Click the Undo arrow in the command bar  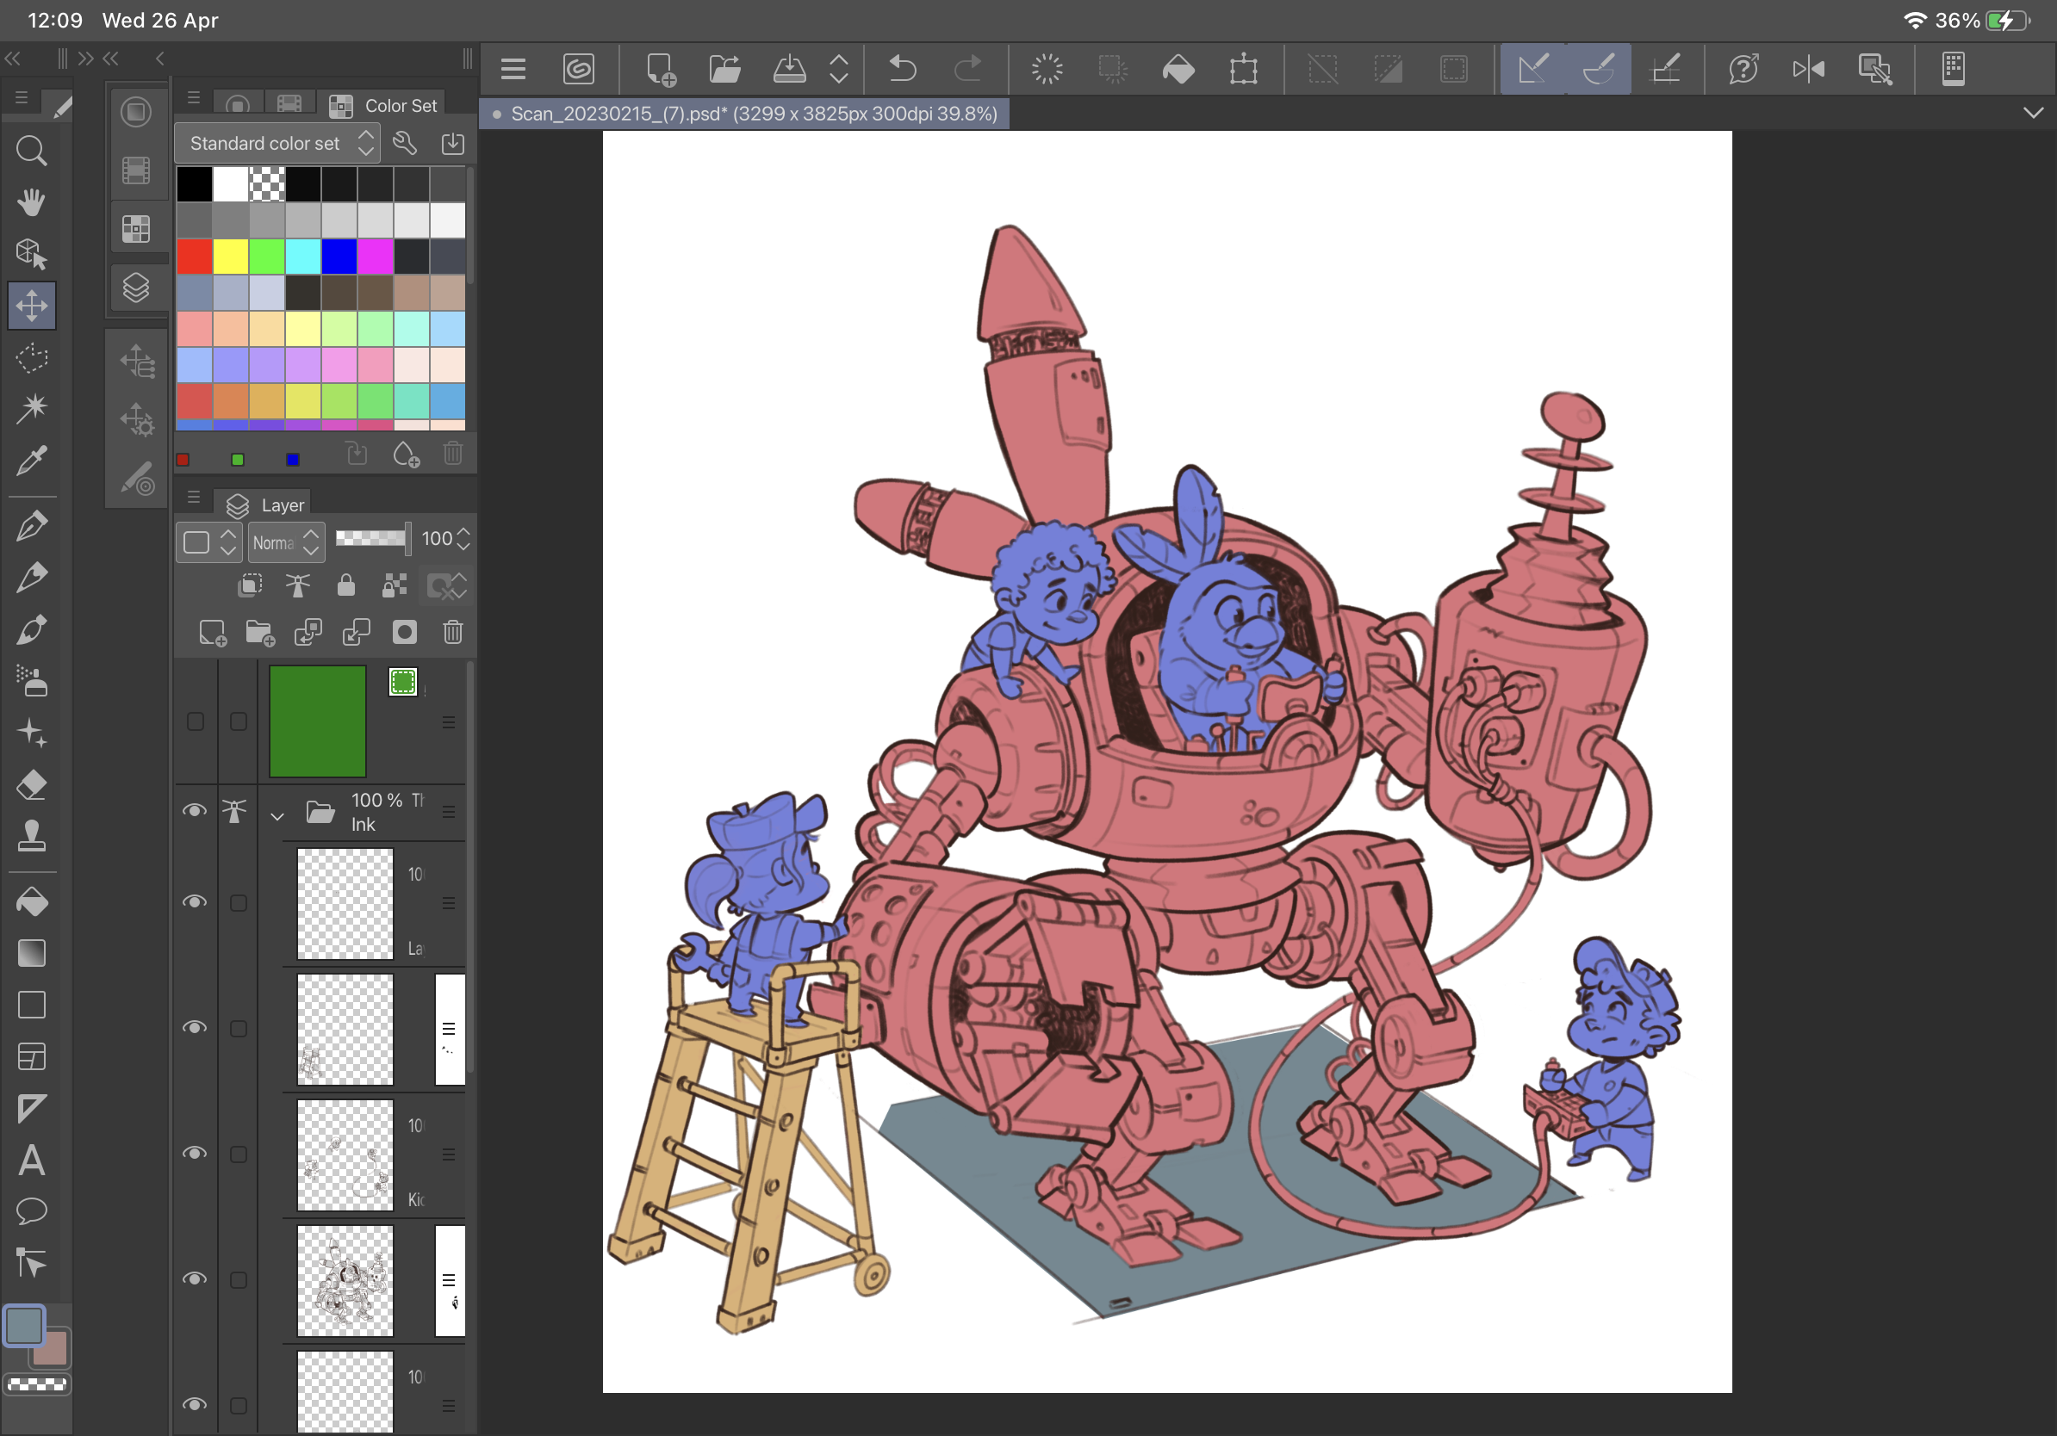[902, 69]
